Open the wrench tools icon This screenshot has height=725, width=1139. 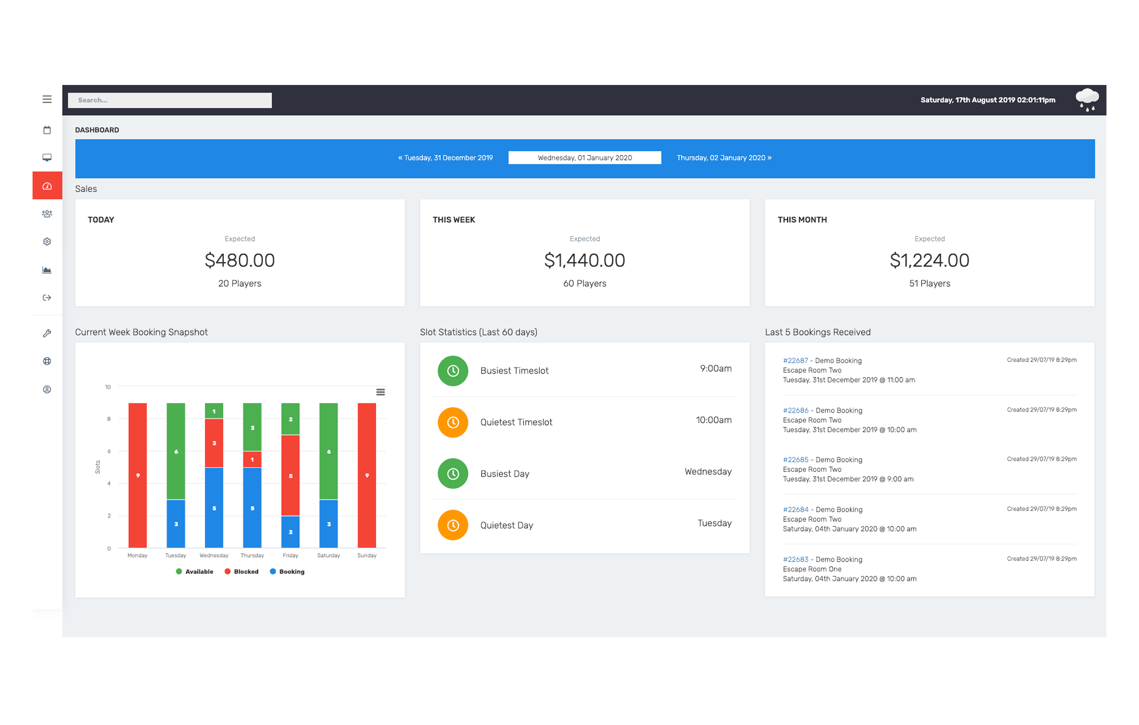47,333
